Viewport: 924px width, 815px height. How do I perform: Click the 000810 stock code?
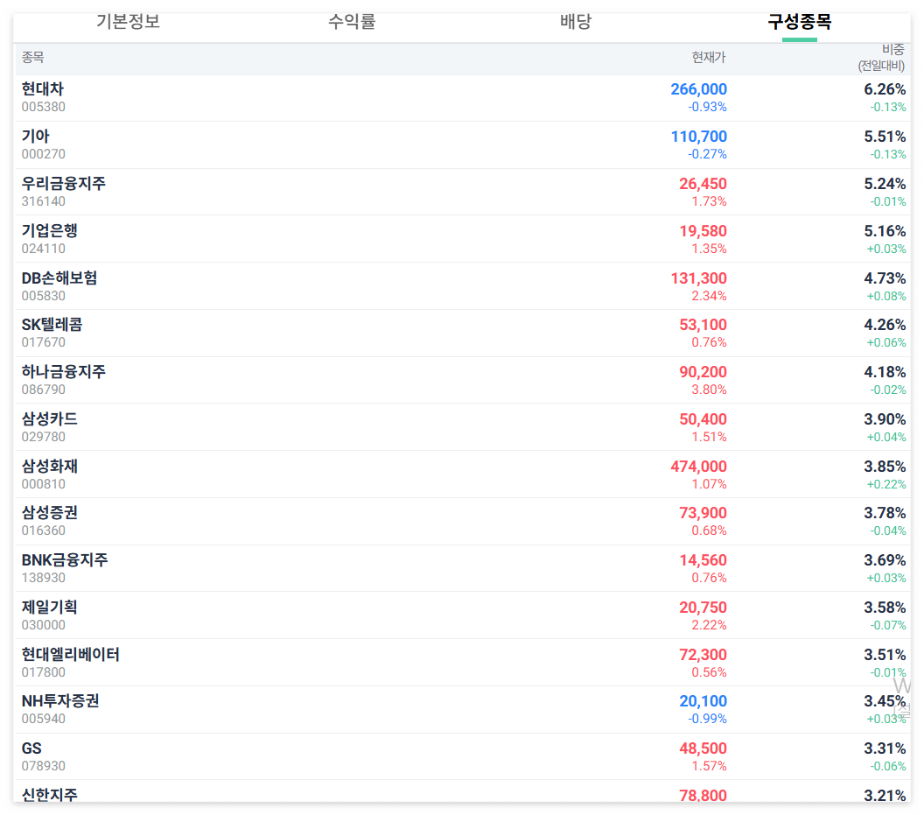click(x=44, y=483)
